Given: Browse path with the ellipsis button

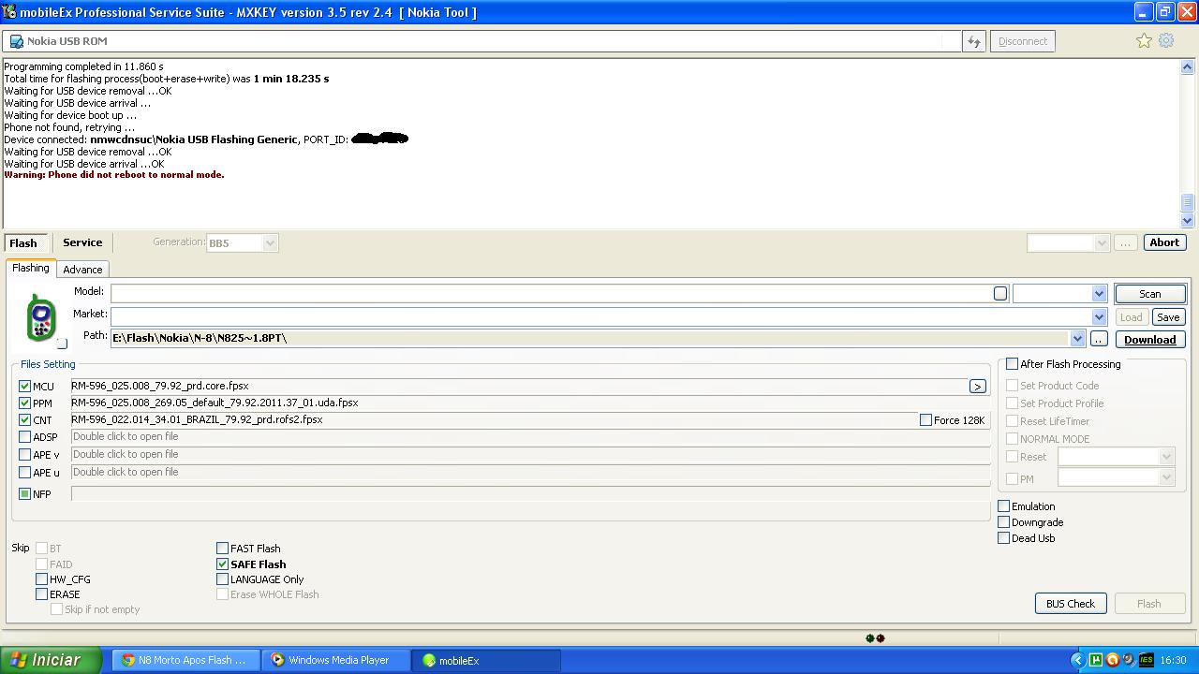Looking at the screenshot, I should pos(1099,339).
